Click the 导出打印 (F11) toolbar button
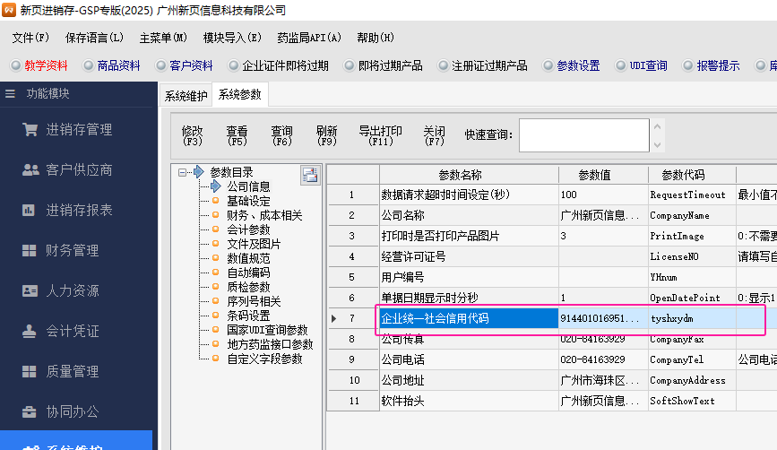The image size is (777, 450). [x=381, y=135]
